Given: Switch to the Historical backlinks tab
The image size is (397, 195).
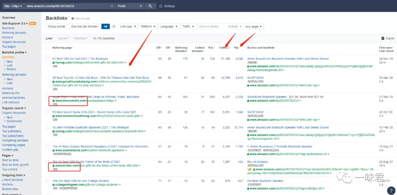Looking at the screenshot, I should (79, 38).
